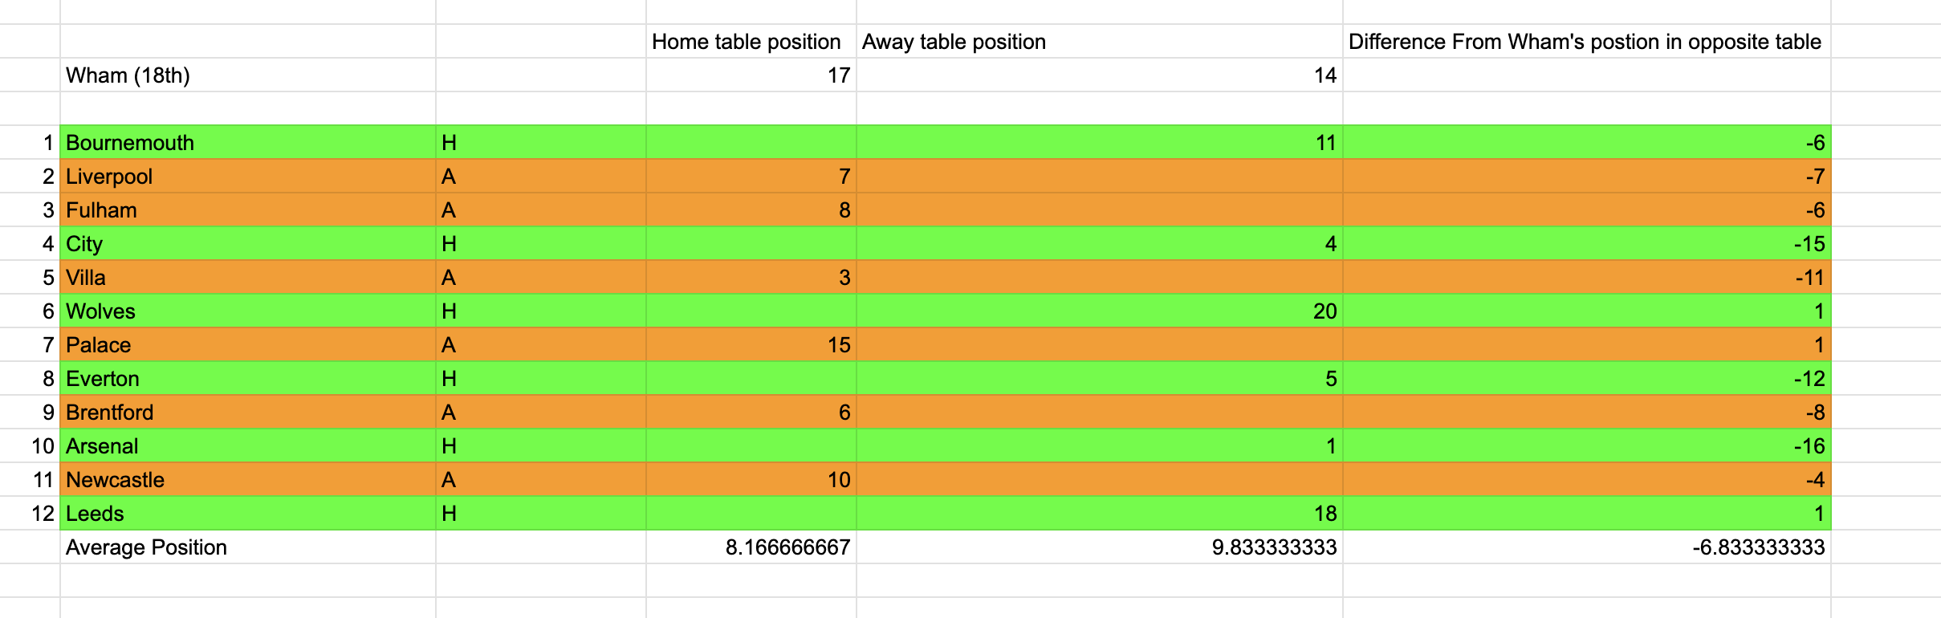The image size is (1941, 618).
Task: Click the A cell in the Palace row
Action: pos(540,345)
